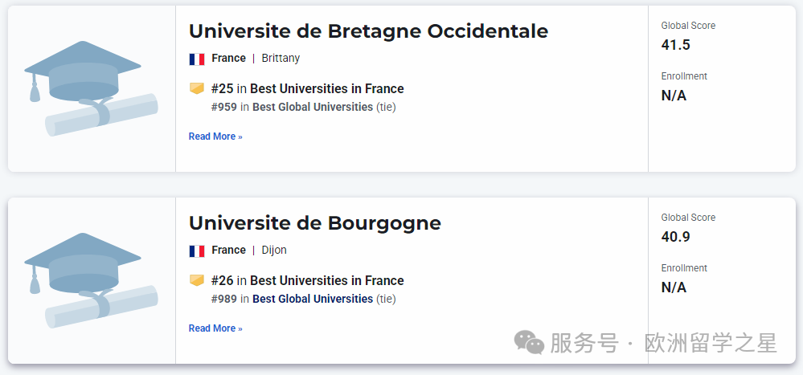Click Read More under Universite de Bourgogne
The image size is (803, 375).
[215, 328]
